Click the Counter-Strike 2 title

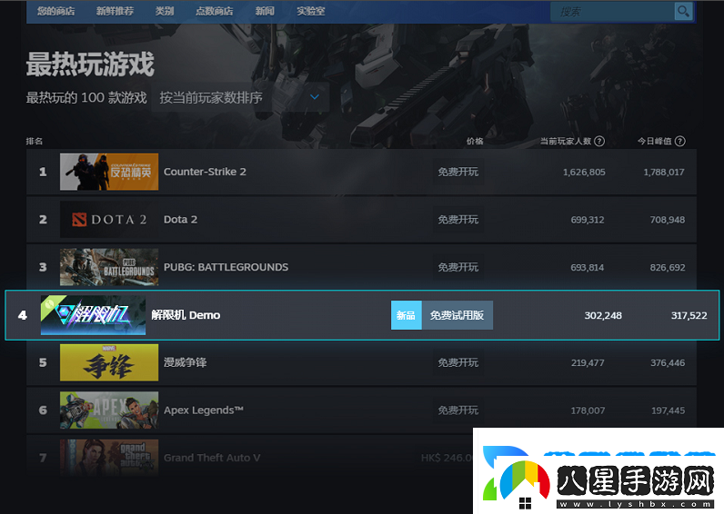point(205,172)
